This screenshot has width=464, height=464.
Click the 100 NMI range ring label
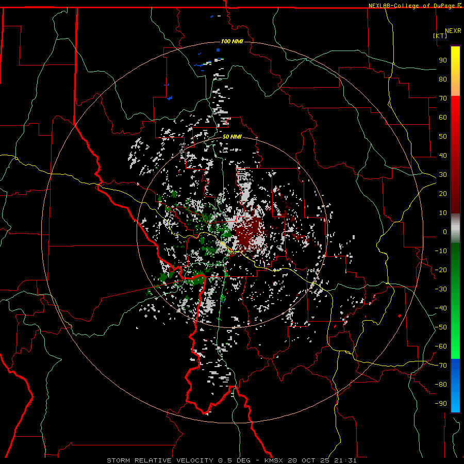click(232, 41)
